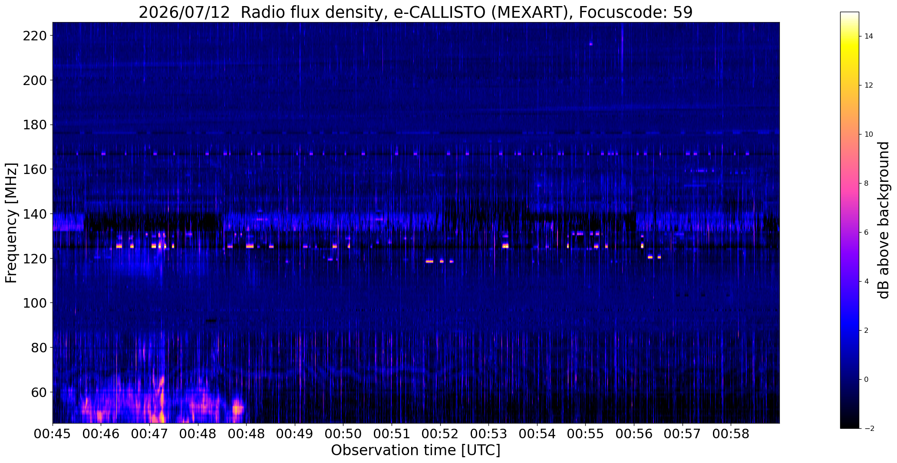The width and height of the screenshot is (897, 463).
Task: Click the 'dB above background' colorbar label
Action: coord(884,220)
